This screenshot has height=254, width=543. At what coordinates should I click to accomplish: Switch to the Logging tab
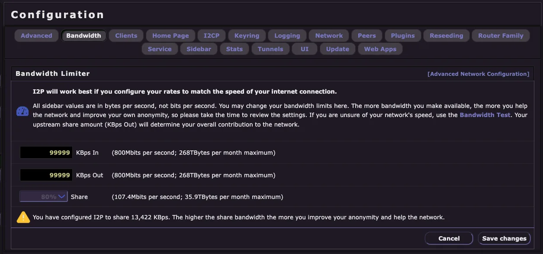point(287,36)
